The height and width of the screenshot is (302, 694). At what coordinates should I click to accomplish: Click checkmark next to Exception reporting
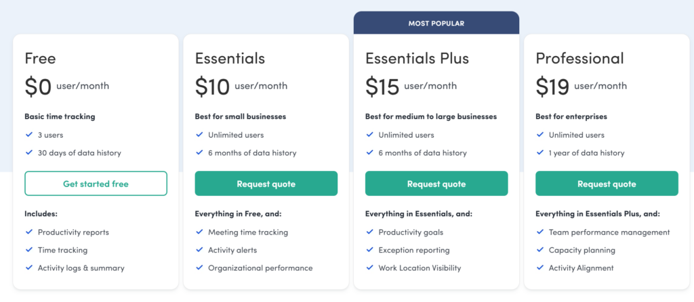(x=369, y=250)
